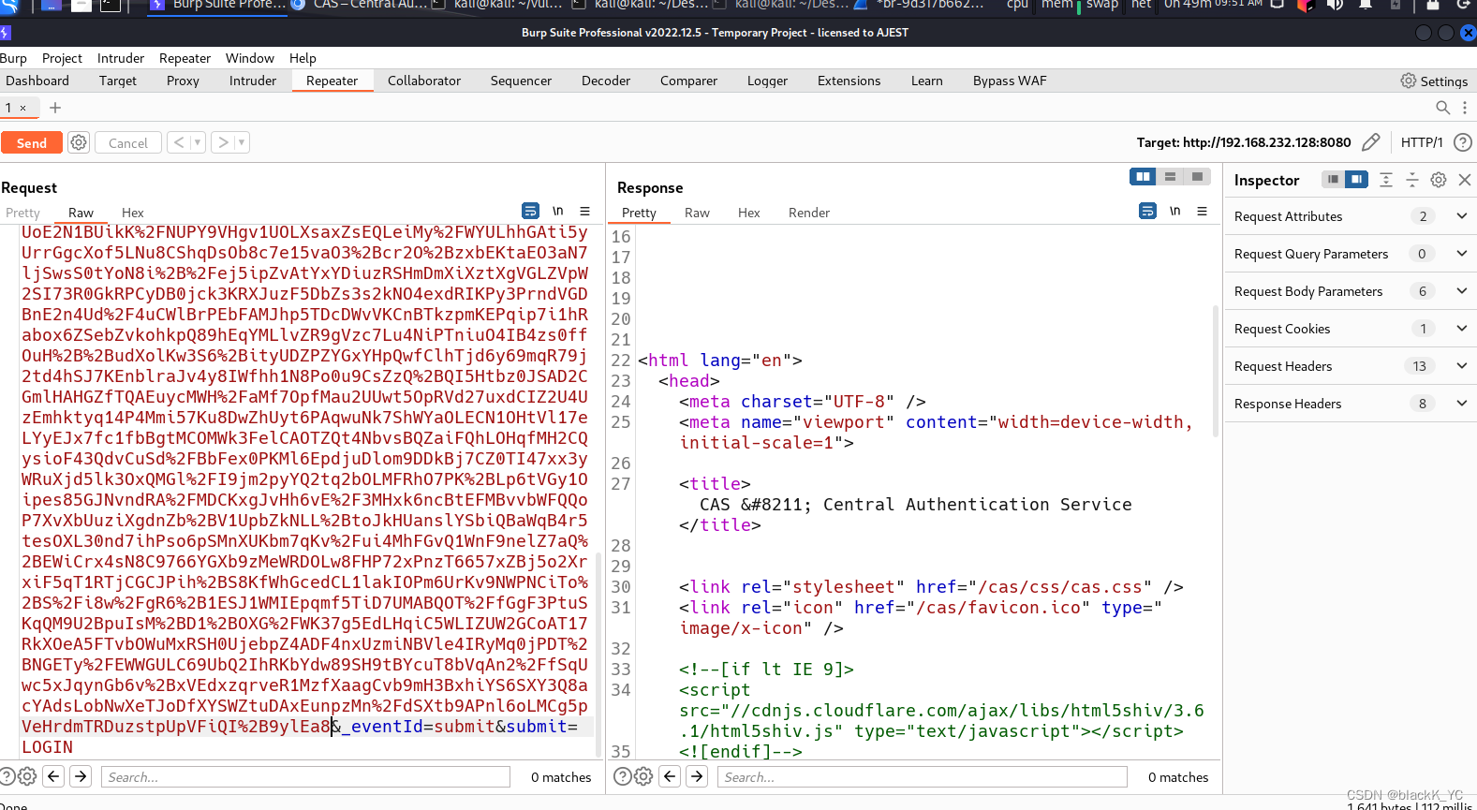This screenshot has width=1477, height=810.
Task: Open Inspector settings gear
Action: tap(1439, 180)
